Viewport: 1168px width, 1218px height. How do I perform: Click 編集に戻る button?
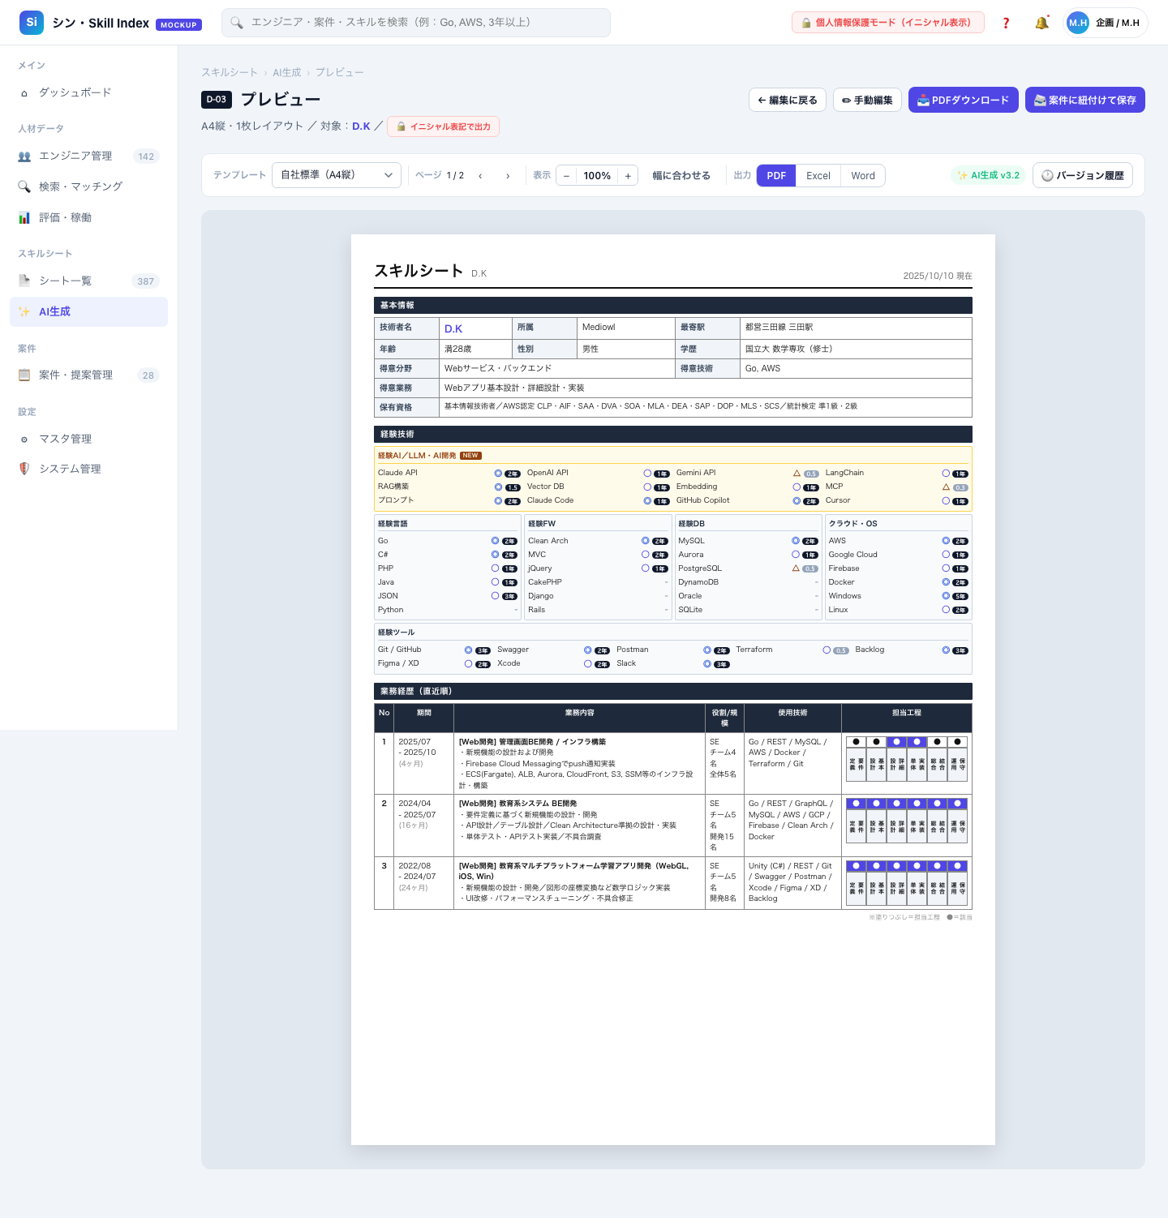(788, 100)
